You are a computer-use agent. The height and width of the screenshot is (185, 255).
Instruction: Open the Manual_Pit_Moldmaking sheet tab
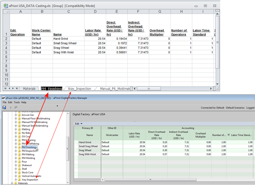click(x=115, y=89)
